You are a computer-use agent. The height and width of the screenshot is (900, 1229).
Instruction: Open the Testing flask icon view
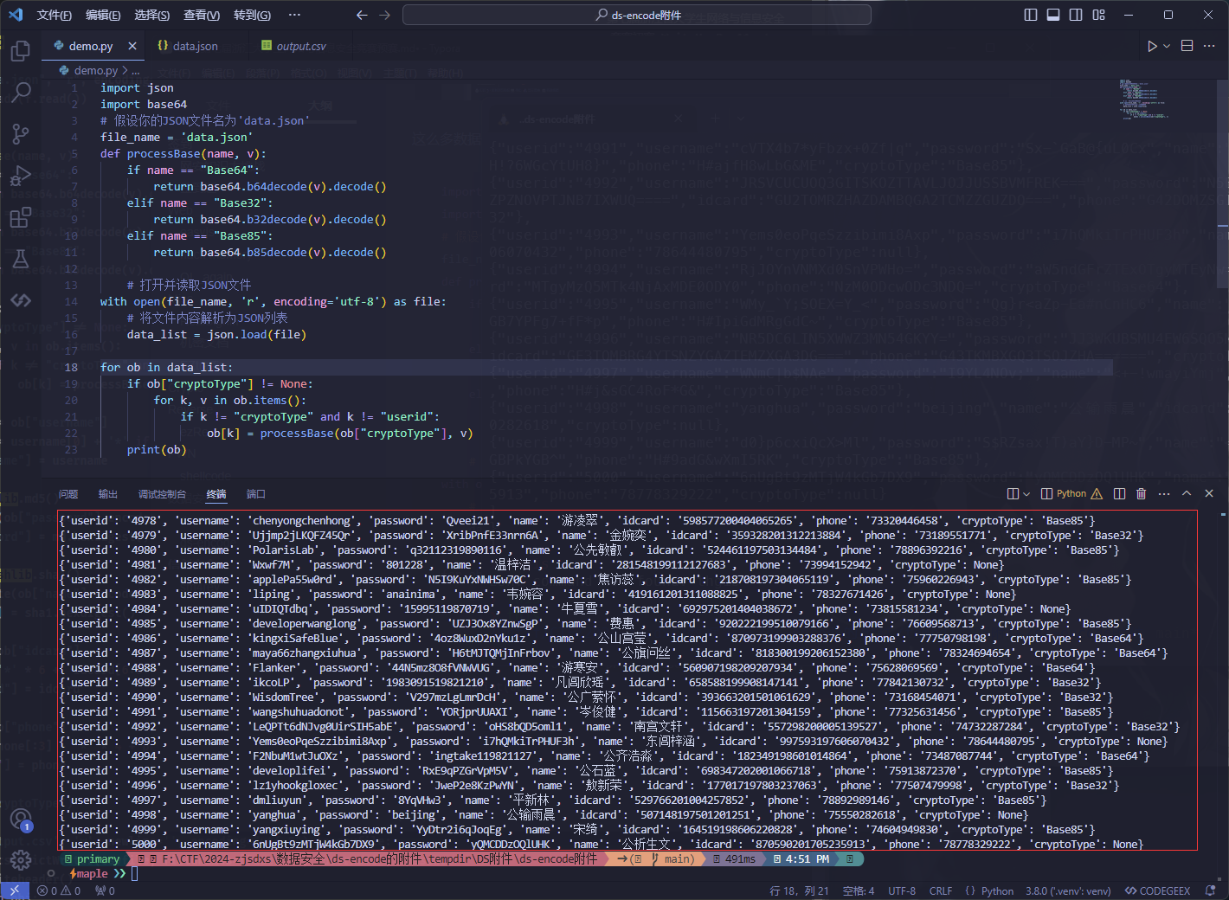click(x=21, y=258)
